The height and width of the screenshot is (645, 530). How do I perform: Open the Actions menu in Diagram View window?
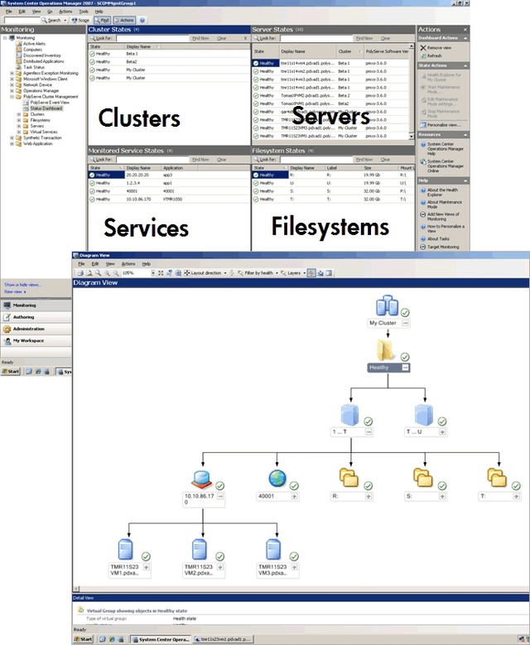click(128, 264)
